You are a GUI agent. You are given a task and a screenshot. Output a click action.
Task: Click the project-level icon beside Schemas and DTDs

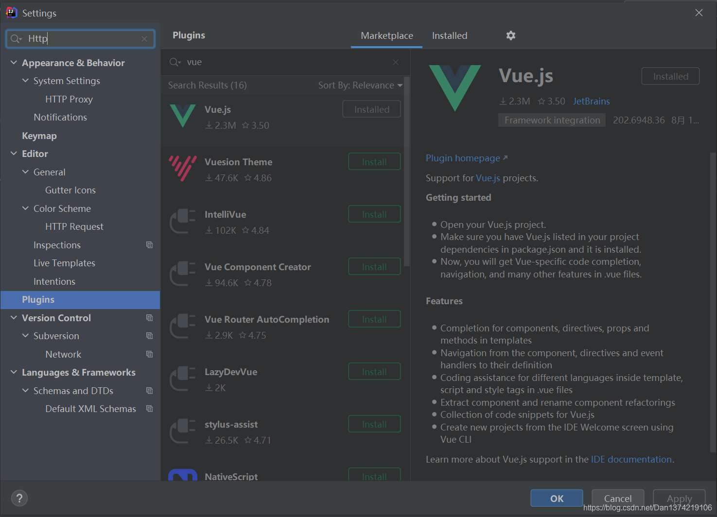150,391
